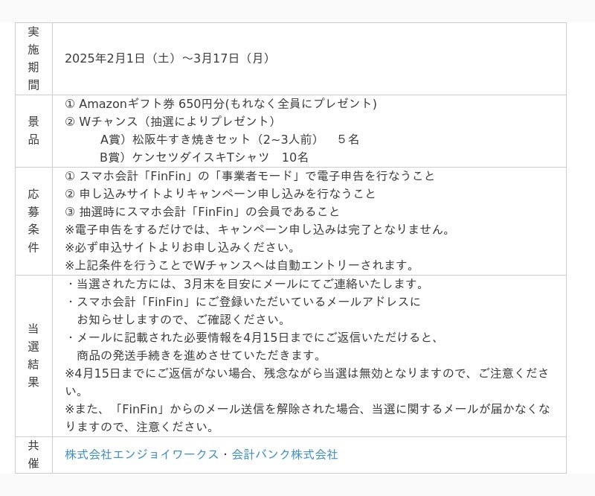Click the A賞 松阪牛すき焼きセット line
The width and height of the screenshot is (595, 496).
tap(229, 139)
